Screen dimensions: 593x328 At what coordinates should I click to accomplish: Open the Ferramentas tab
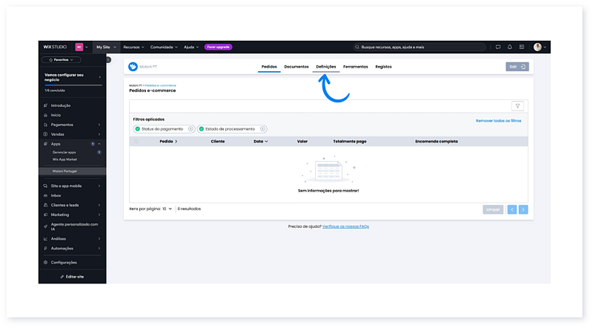[x=356, y=67]
